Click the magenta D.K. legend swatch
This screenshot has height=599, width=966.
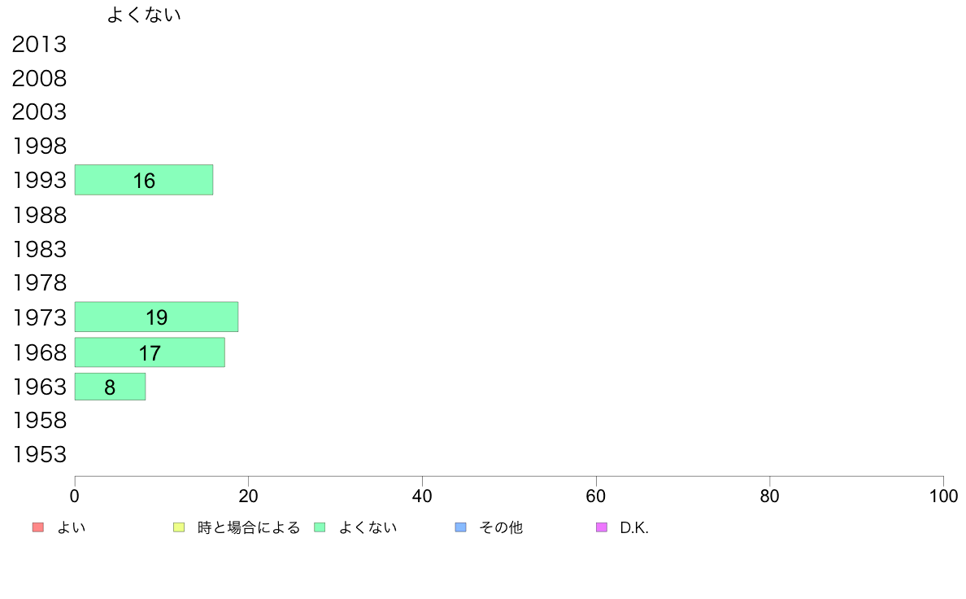[x=602, y=527]
